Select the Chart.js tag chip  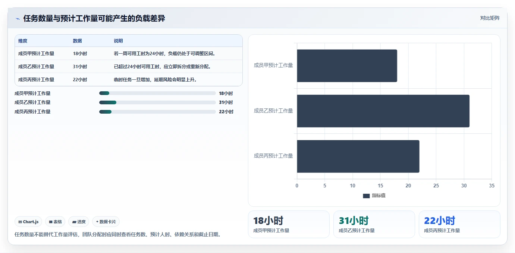(x=29, y=222)
